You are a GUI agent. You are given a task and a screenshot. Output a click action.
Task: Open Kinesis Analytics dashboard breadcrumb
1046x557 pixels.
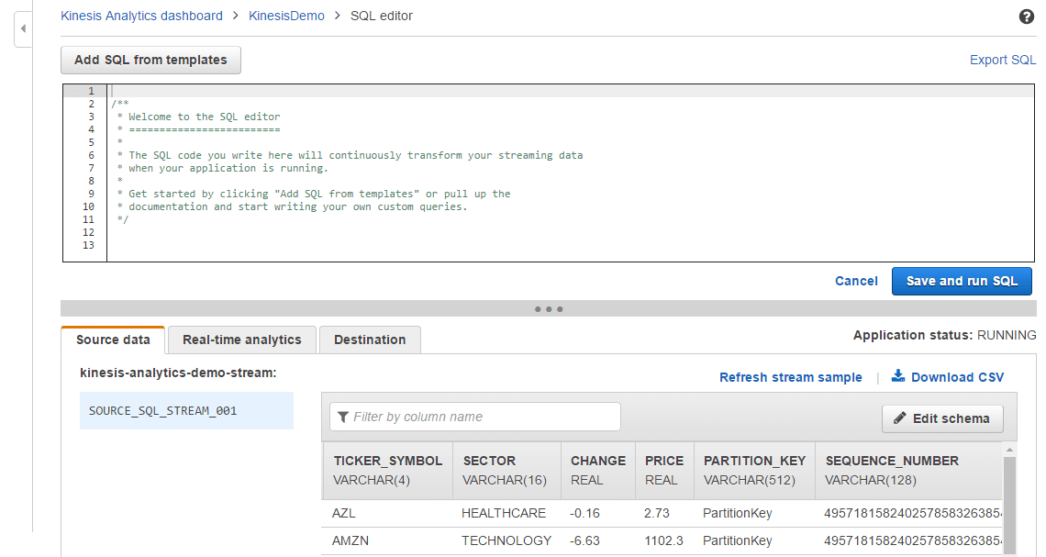click(x=141, y=16)
